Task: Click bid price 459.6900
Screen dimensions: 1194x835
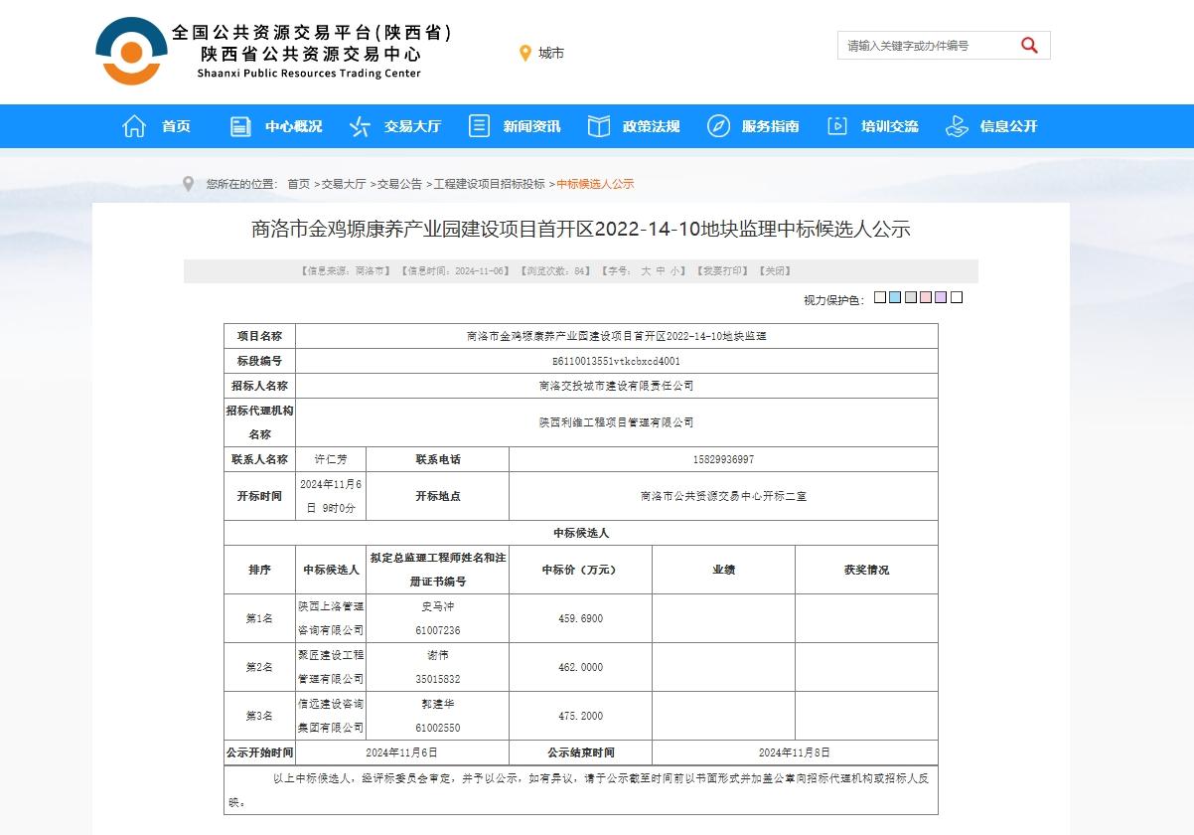Action: point(581,618)
